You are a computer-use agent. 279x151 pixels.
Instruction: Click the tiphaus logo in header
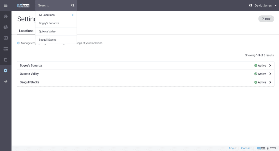(23, 5)
